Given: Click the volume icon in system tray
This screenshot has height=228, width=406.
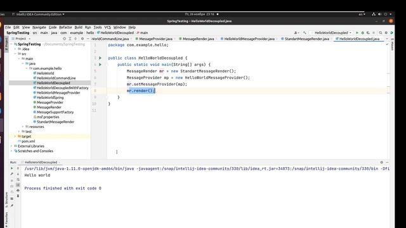Looking at the screenshot, I should [x=379, y=14].
